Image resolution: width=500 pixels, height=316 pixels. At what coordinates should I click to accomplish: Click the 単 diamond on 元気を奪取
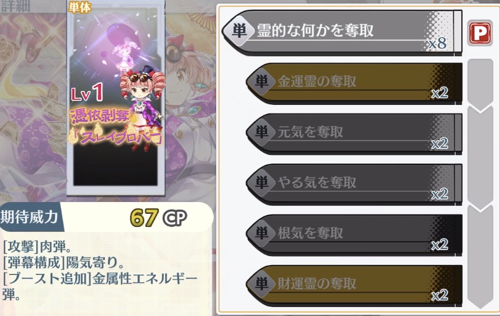coord(261,132)
